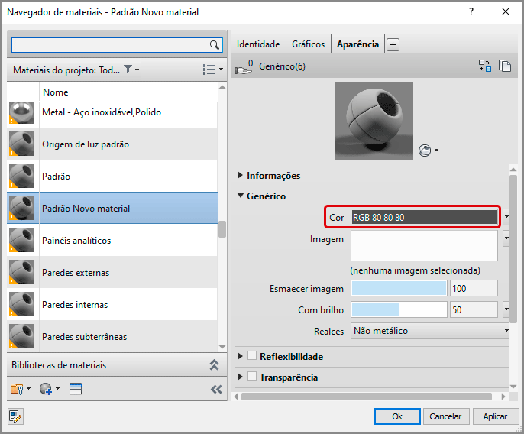Click the Com brilho slider bar

[399, 309]
